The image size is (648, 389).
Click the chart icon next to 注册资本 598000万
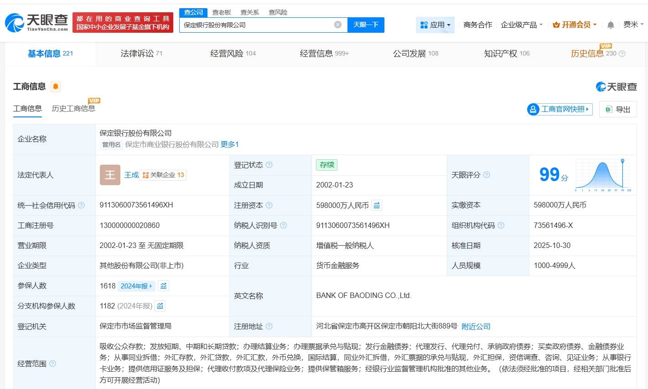coord(376,205)
